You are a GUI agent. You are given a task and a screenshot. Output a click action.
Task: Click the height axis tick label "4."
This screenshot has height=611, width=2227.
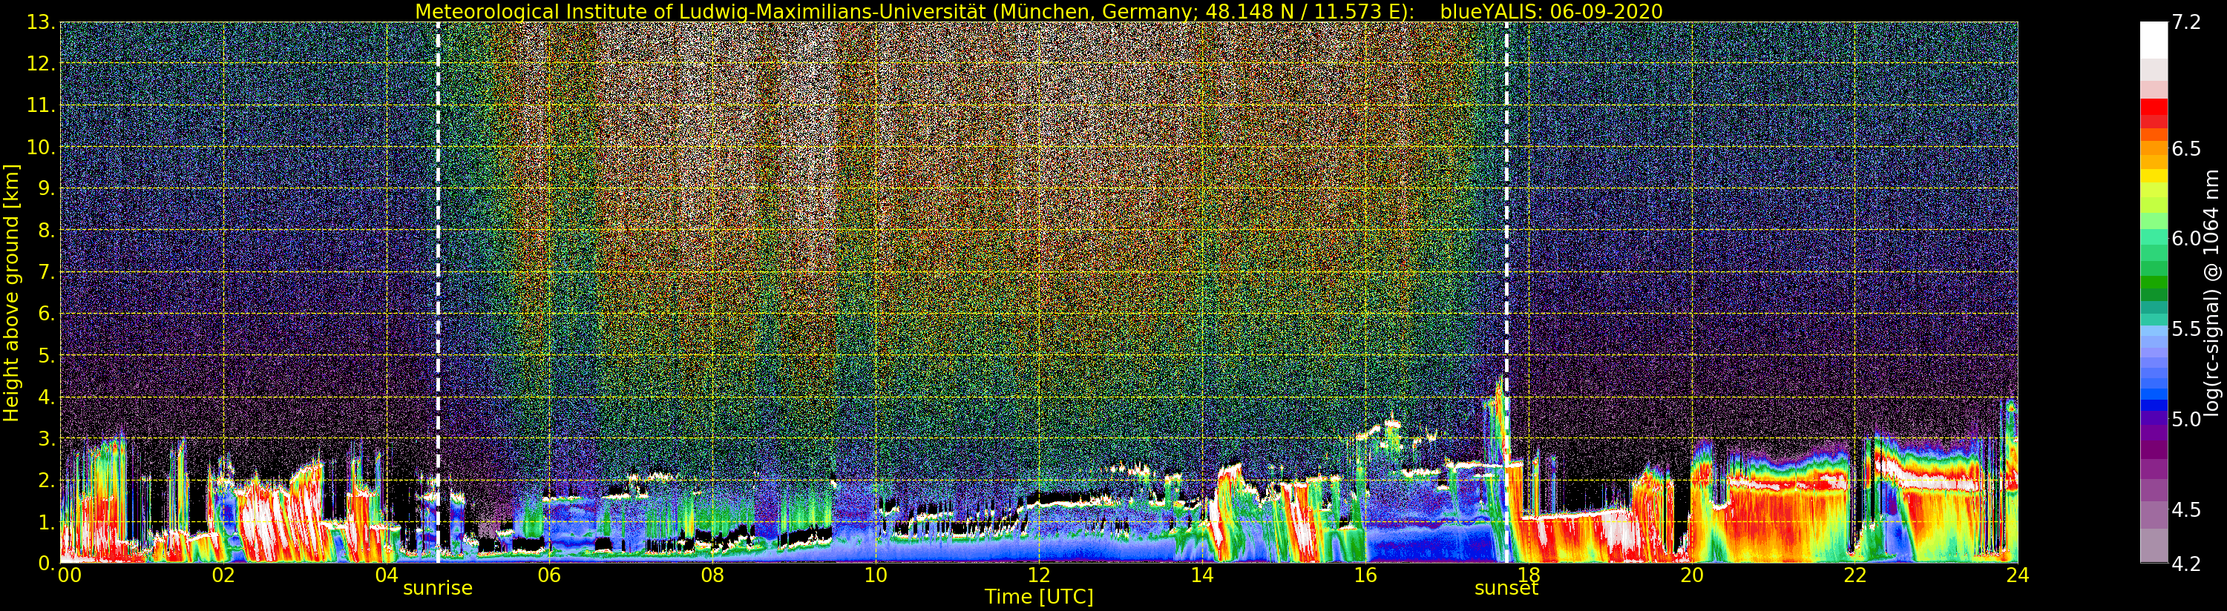(x=46, y=397)
